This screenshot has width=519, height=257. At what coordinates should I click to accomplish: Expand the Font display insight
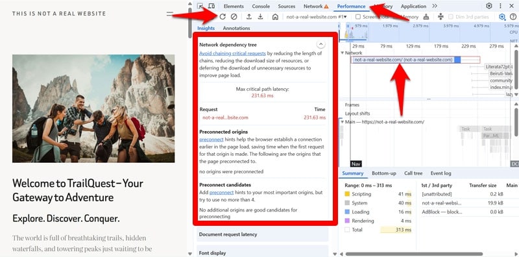[262, 252]
